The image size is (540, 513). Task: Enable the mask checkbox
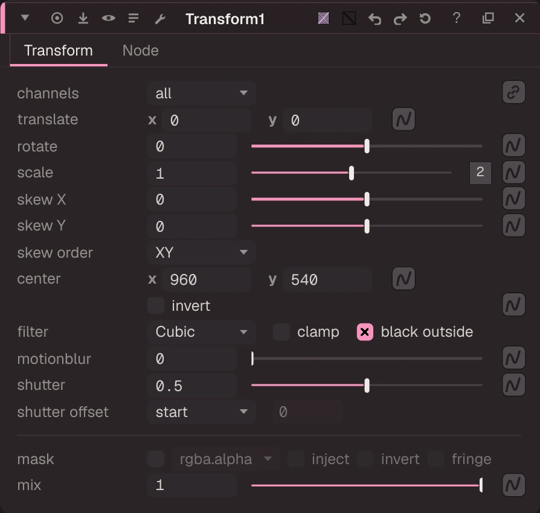point(156,459)
